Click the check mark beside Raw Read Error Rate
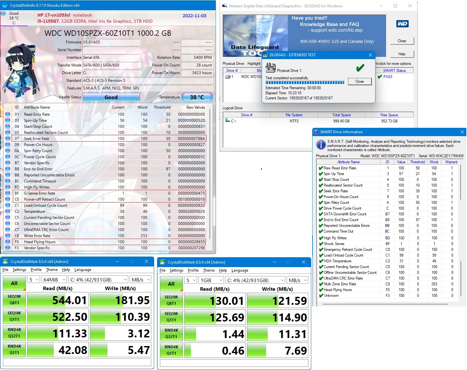This screenshot has width=467, height=370. coord(321,168)
